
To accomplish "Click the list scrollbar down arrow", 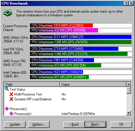I will [129, 113].
